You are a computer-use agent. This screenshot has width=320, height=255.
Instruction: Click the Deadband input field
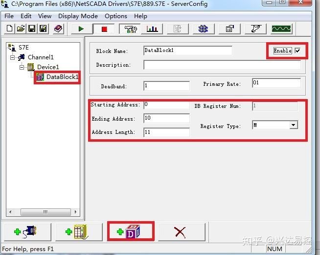tap(167, 86)
